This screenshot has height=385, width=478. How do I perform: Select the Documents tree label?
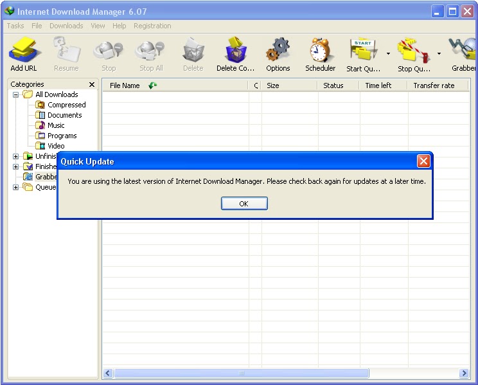pyautogui.click(x=65, y=115)
